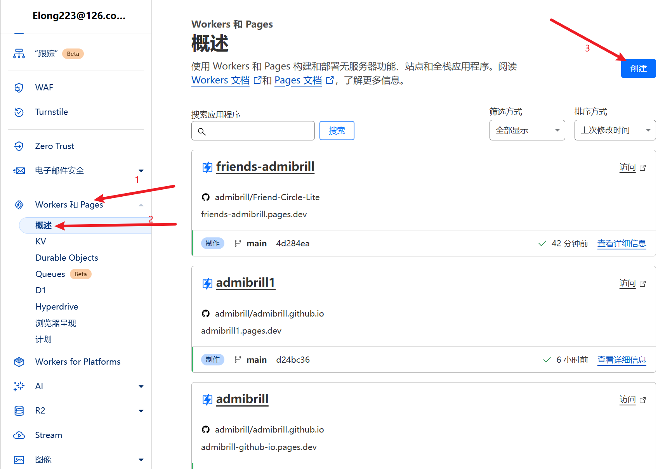Expand the AI sidebar section

(141, 386)
